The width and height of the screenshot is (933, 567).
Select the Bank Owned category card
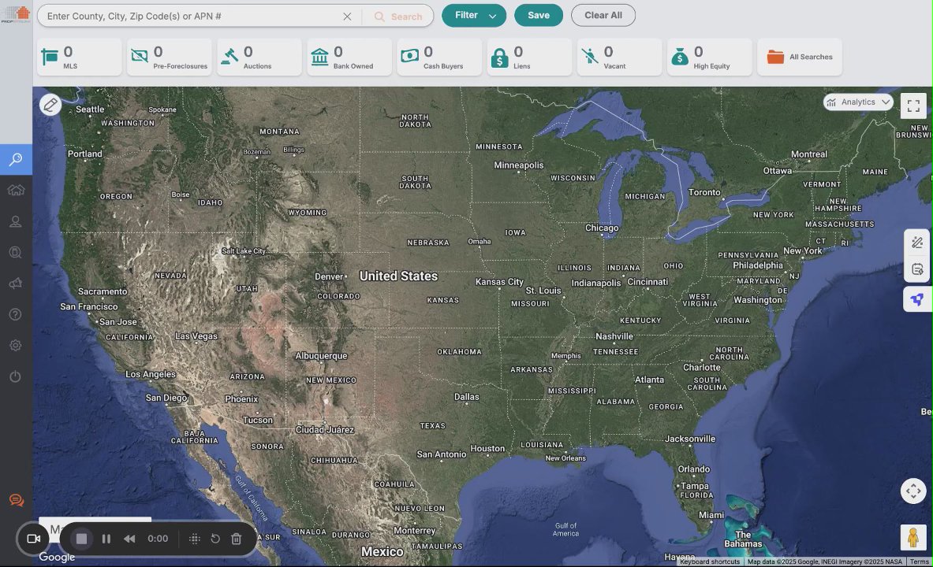pyautogui.click(x=349, y=57)
